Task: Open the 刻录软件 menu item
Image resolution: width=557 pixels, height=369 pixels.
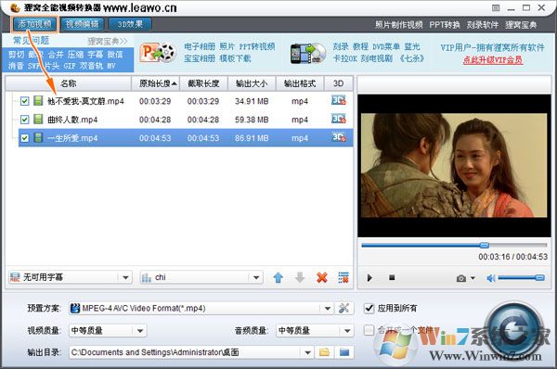Action: point(483,25)
